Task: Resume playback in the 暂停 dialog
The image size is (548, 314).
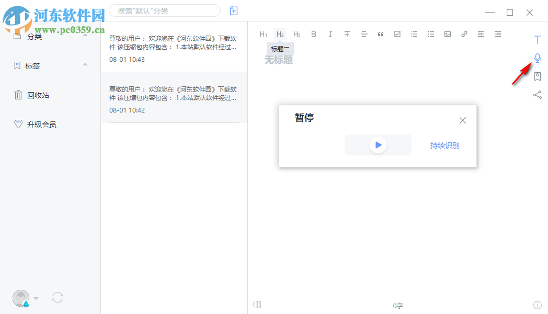Action: [378, 145]
